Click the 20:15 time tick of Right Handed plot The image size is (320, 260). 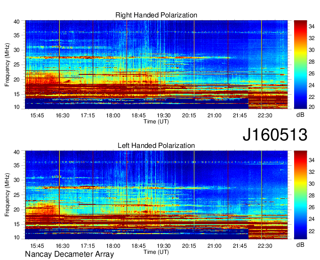(189, 115)
